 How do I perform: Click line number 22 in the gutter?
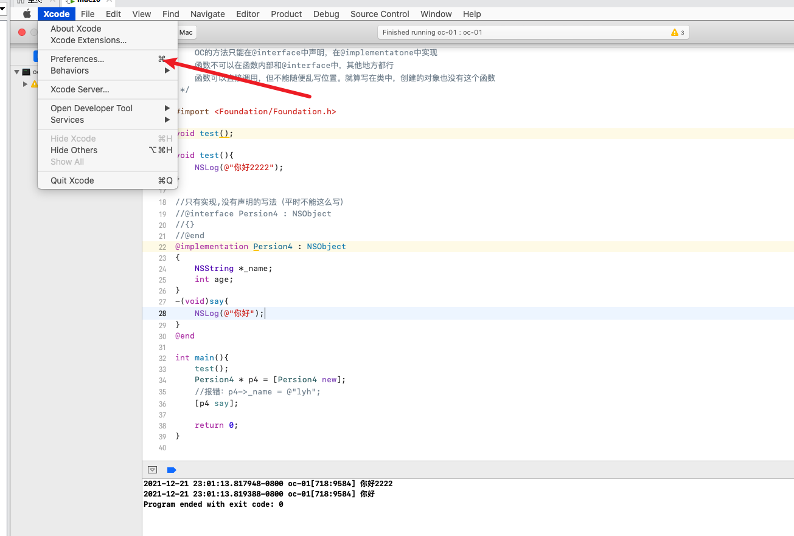[x=162, y=247]
